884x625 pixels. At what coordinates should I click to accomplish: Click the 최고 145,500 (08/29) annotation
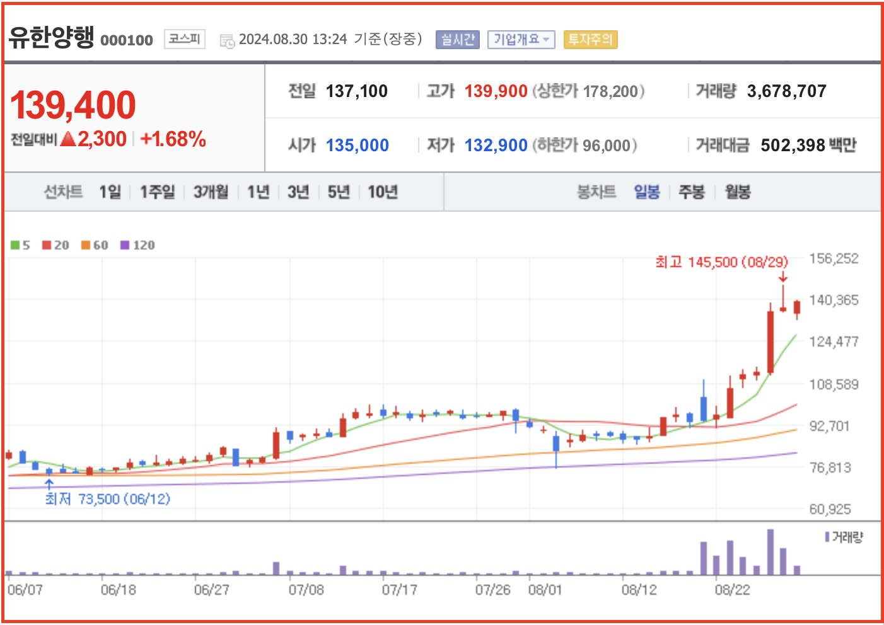pos(721,262)
